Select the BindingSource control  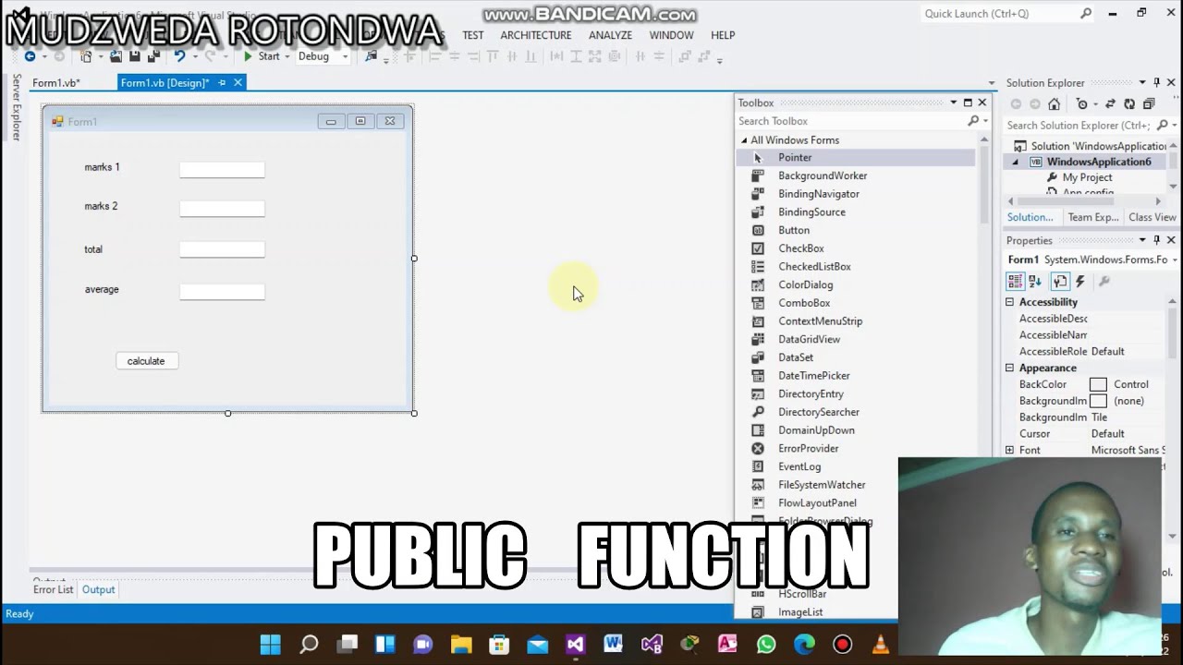pyautogui.click(x=855, y=212)
